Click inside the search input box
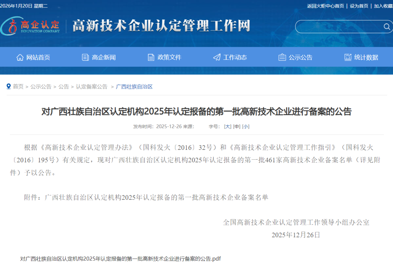393x276 pixels. pyautogui.click(x=338, y=27)
